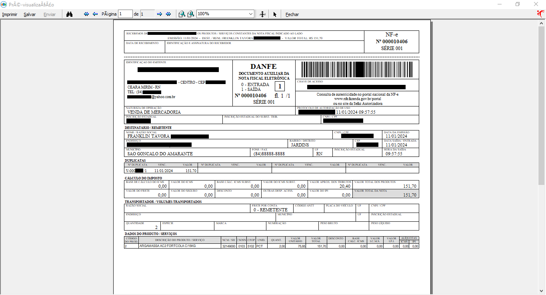
Task: Click the Enviar button
Action: tap(50, 14)
